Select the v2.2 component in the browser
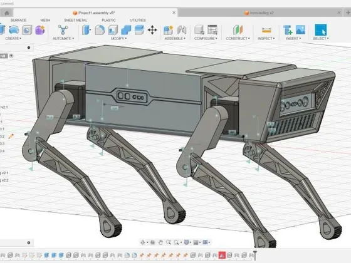 [4, 180]
